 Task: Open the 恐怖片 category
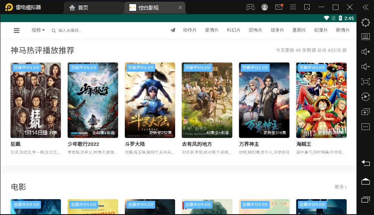pos(255,30)
